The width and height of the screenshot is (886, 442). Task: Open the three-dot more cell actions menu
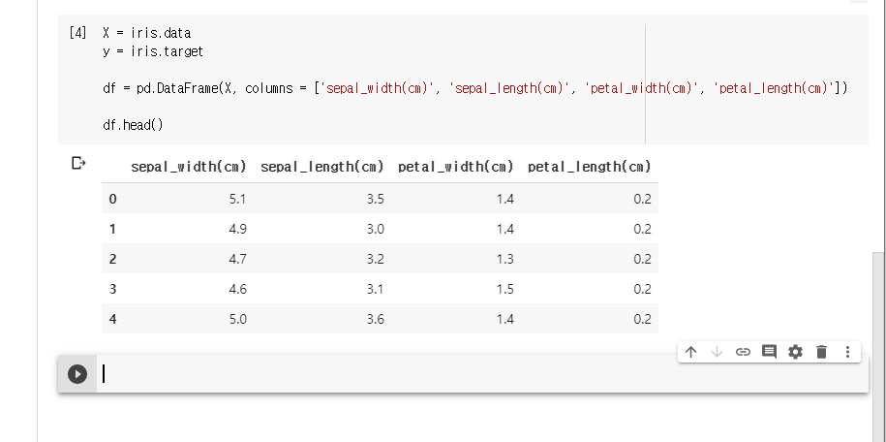pos(847,352)
